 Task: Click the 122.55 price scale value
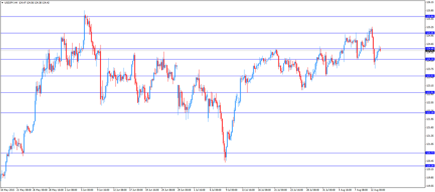[x=430, y=102]
